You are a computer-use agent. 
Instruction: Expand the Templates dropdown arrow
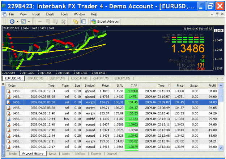point(29,22)
